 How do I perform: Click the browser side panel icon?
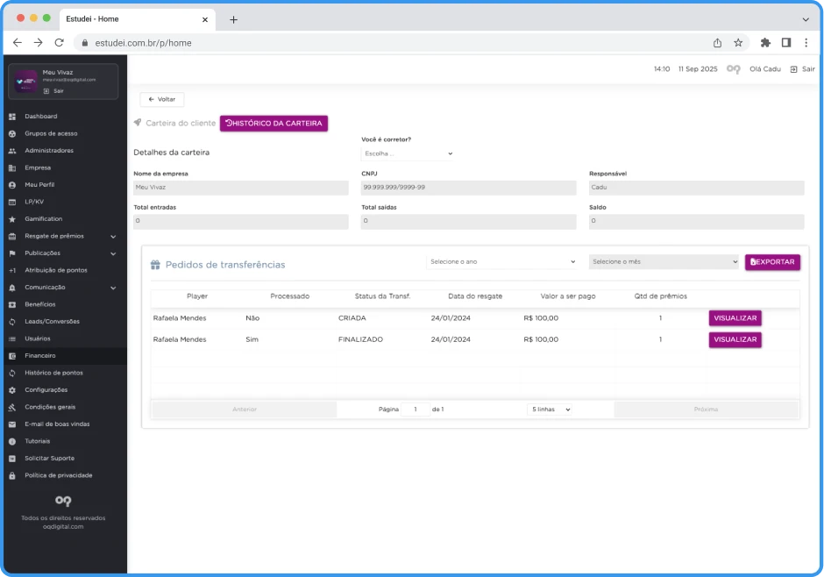786,42
